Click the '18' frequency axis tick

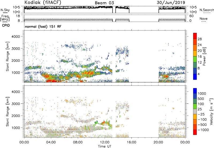click(18, 16)
